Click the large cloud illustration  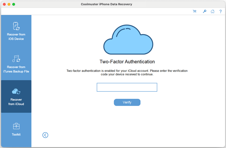click(128, 40)
